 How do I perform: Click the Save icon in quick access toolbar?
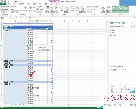(5, 1)
